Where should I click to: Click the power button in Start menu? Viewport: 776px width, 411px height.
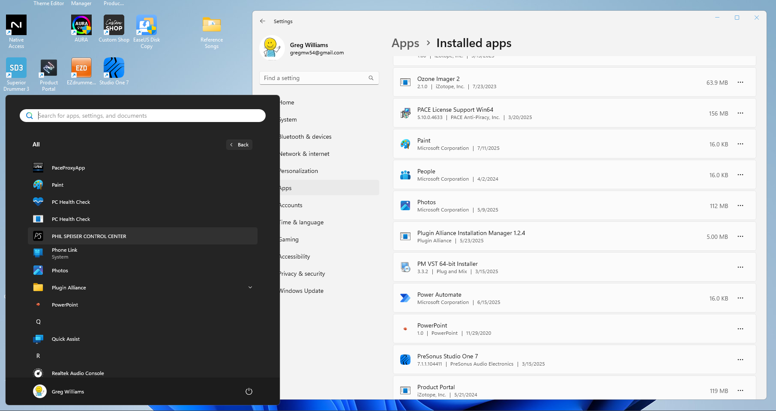[249, 391]
